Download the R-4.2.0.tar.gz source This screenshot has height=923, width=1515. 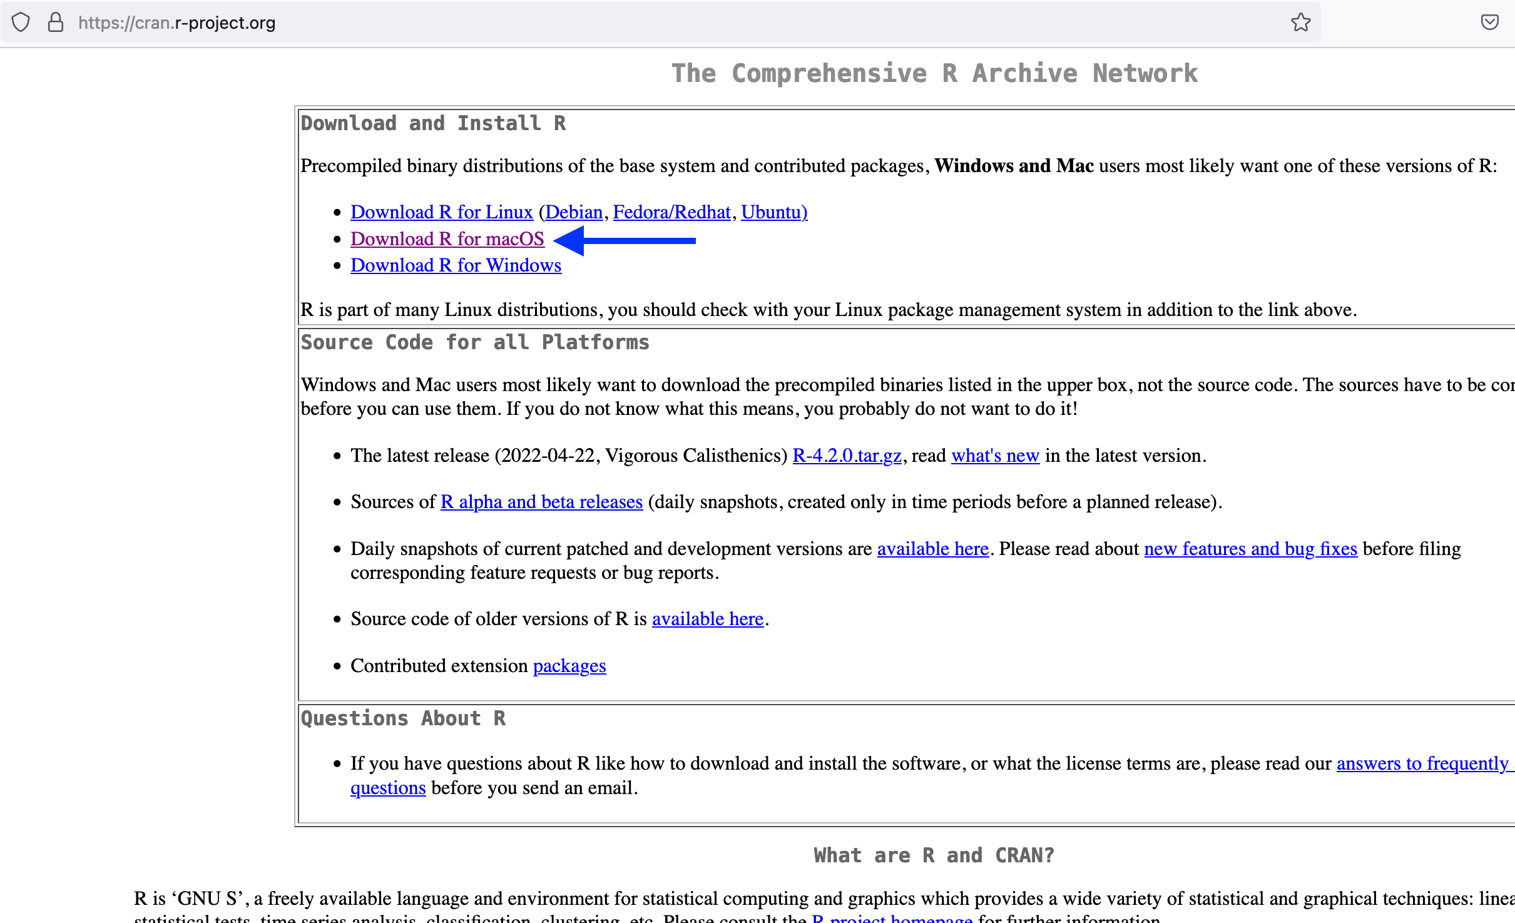coord(847,456)
